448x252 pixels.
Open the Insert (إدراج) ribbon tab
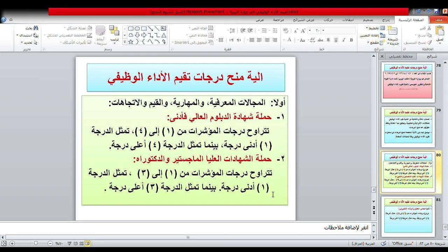[x=386, y=20]
